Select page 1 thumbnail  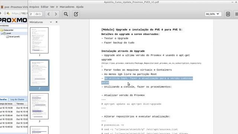39,40
